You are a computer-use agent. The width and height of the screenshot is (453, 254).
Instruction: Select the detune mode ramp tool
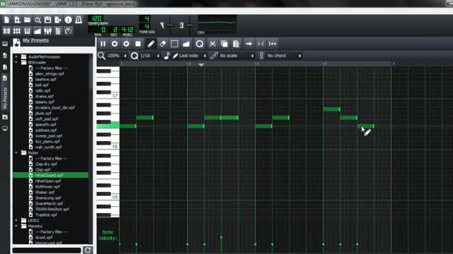point(186,44)
